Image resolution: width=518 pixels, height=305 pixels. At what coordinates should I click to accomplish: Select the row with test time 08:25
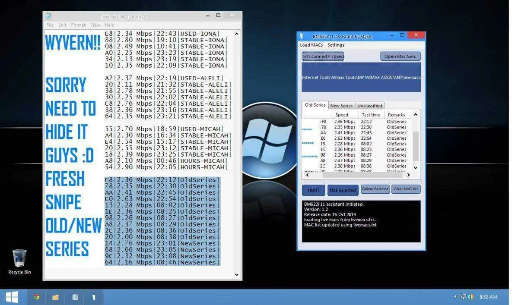point(357,149)
